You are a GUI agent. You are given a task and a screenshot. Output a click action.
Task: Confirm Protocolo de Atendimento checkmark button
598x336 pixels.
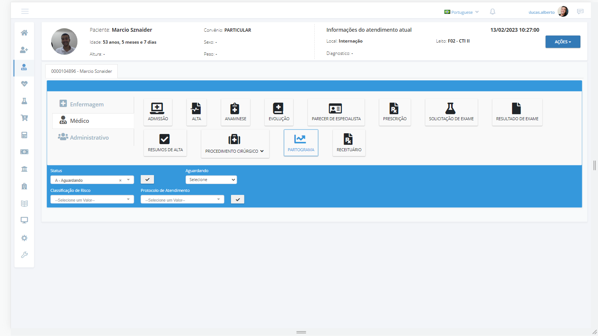(x=237, y=199)
